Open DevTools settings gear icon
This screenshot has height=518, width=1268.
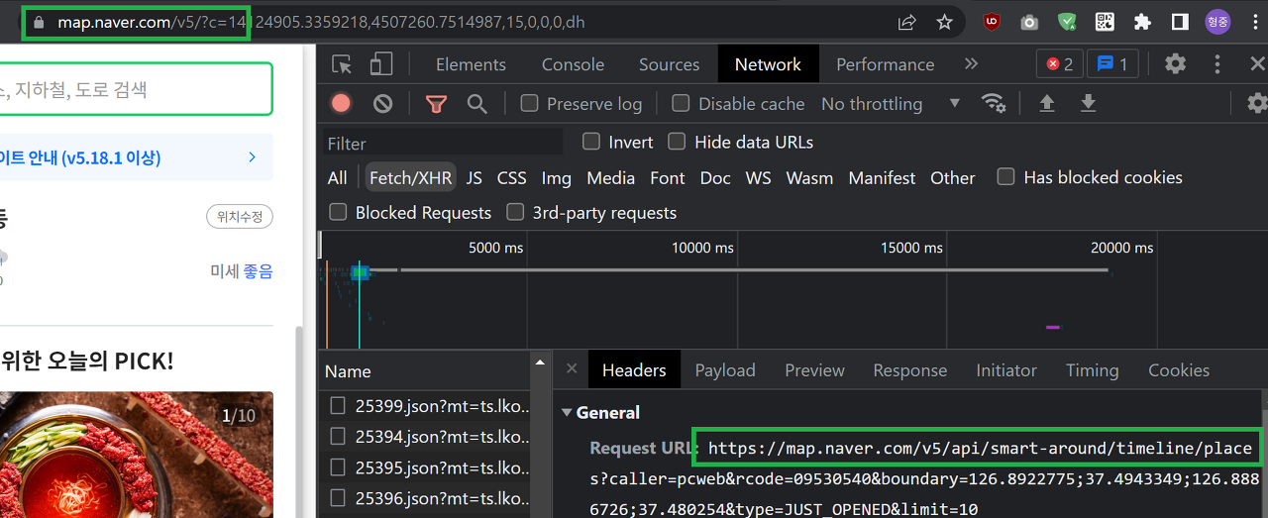pos(1175,64)
